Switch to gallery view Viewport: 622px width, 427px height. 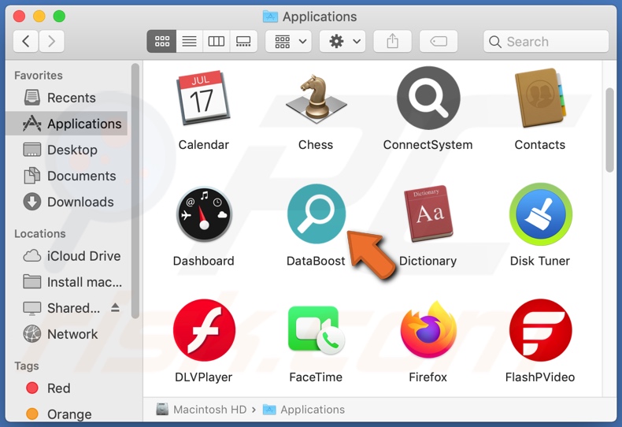(243, 41)
